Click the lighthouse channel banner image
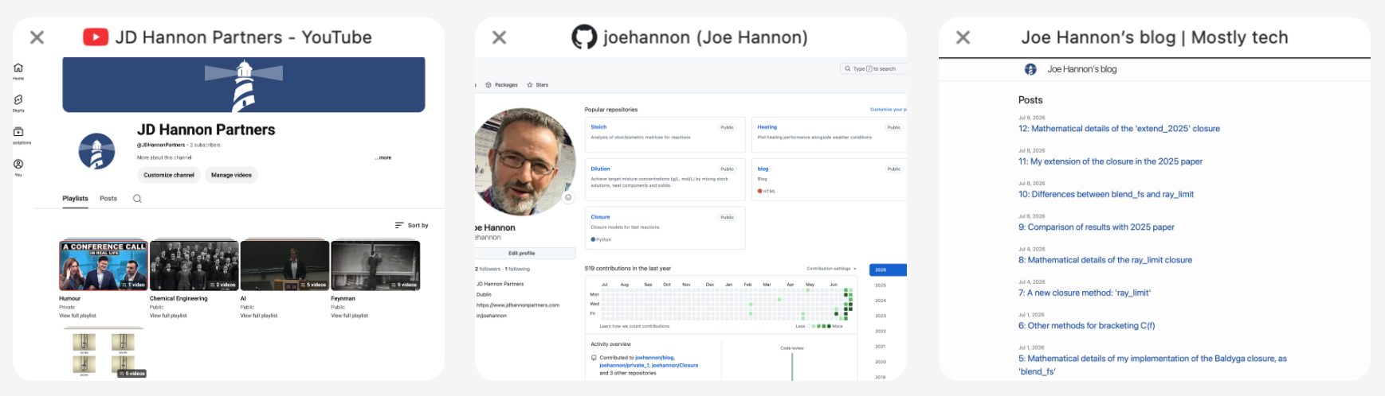The image size is (1385, 396). pos(244,84)
